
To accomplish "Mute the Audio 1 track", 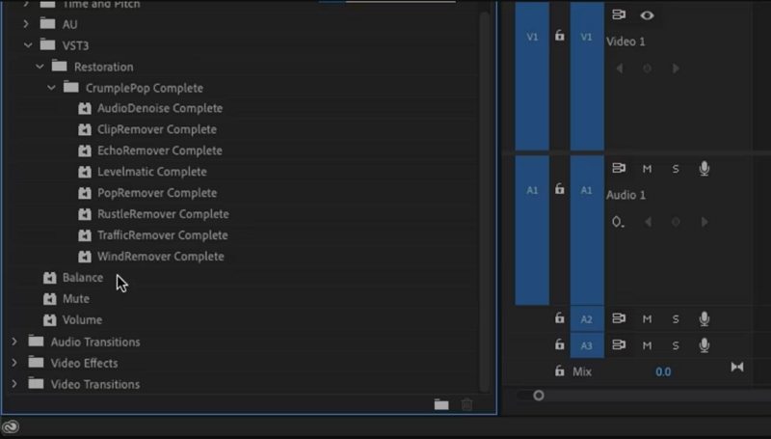I will [x=647, y=169].
